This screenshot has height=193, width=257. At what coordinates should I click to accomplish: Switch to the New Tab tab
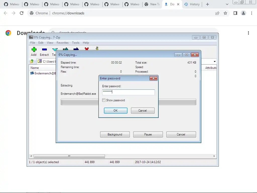coord(152,4)
